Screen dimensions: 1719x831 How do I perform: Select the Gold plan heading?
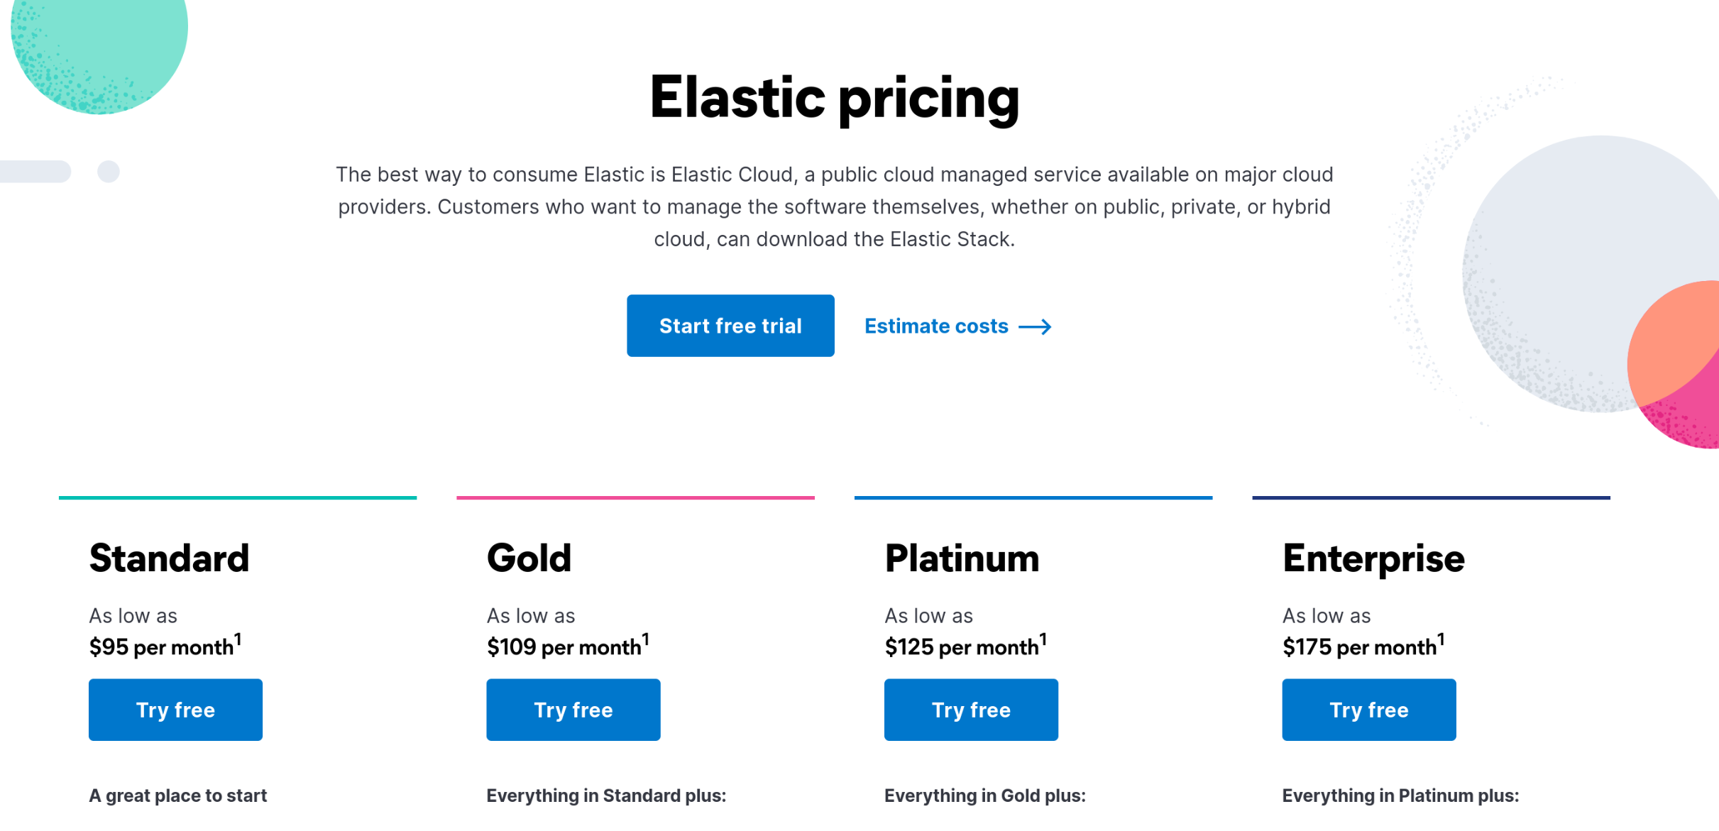pyautogui.click(x=529, y=558)
